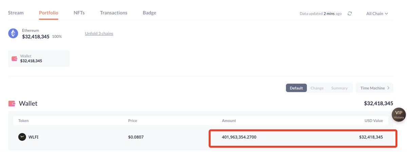Click the Wallet $32,418,345 card
407x152 pixels.
[39, 59]
